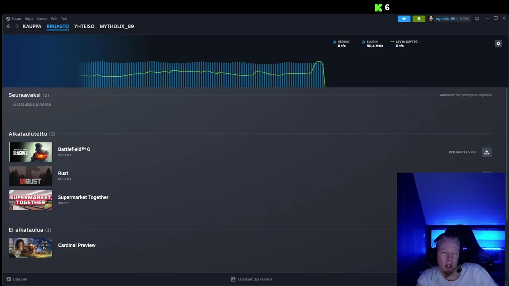
Task: Click the Automaattiset päivitykset käytössä text
Action: (466, 95)
